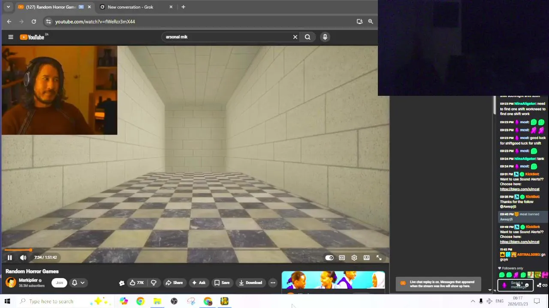The image size is (549, 308).
Task: Close the Grok browser tab
Action: (x=171, y=7)
